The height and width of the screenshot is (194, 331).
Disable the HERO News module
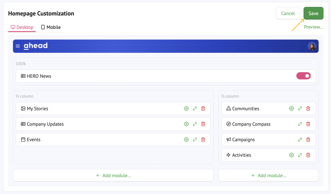[304, 76]
